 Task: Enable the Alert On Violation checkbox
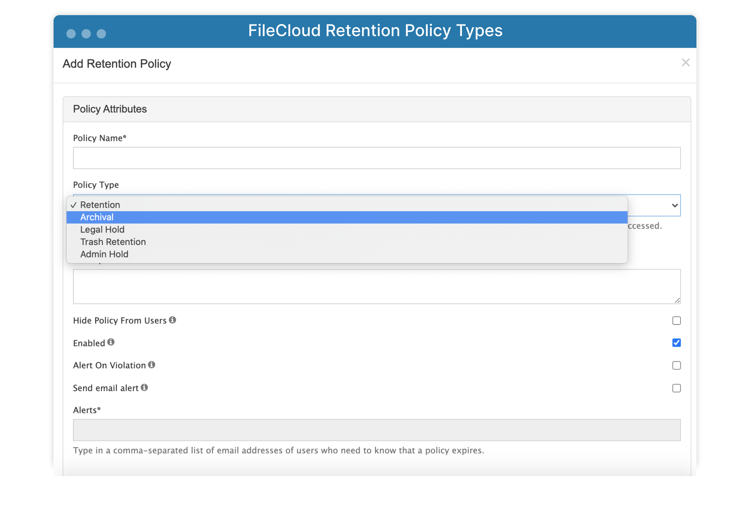[x=676, y=366]
